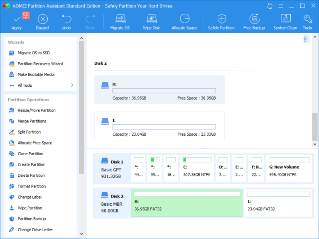Select I: 23.04GB FAT32 block in disk map
The height and width of the screenshot is (239, 319).
pos(278,203)
